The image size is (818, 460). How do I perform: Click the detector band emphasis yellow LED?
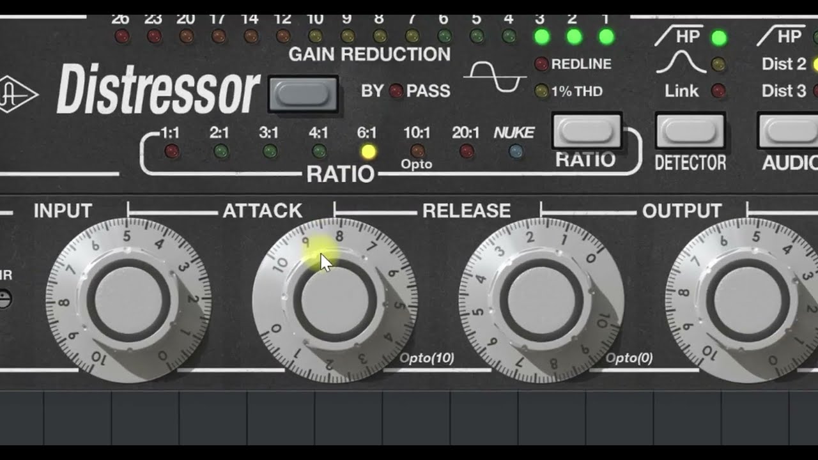(x=718, y=64)
